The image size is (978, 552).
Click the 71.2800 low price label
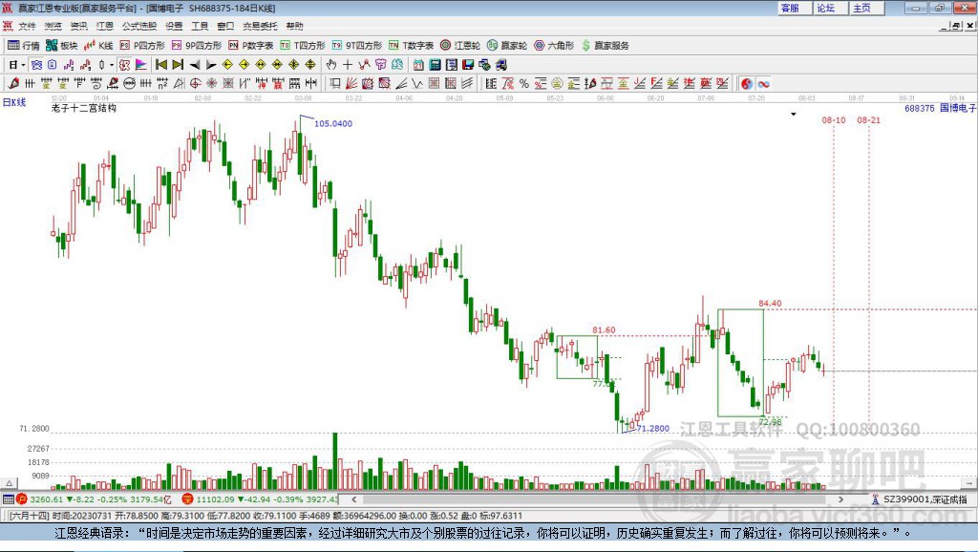tap(653, 429)
